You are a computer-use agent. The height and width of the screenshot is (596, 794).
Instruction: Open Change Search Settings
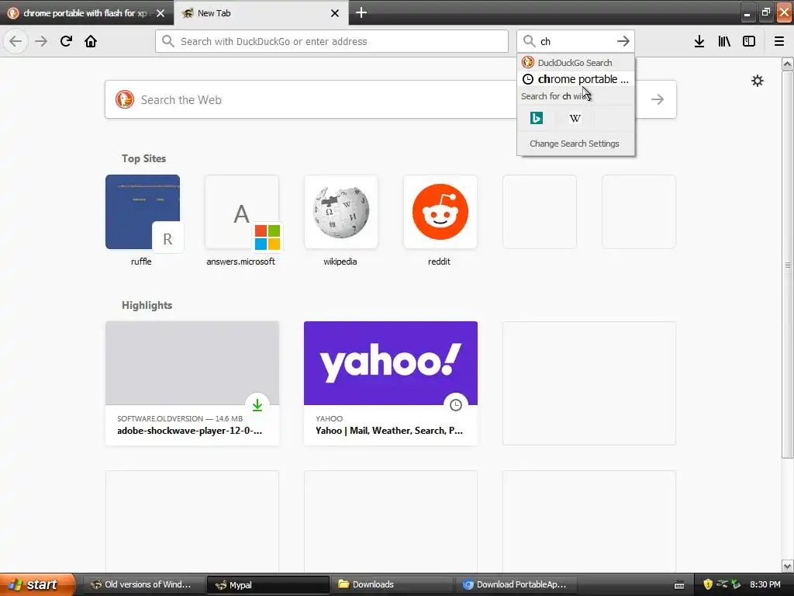(575, 144)
